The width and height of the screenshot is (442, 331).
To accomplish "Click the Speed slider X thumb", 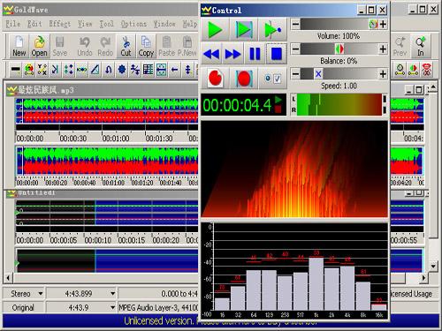I will click(318, 73).
